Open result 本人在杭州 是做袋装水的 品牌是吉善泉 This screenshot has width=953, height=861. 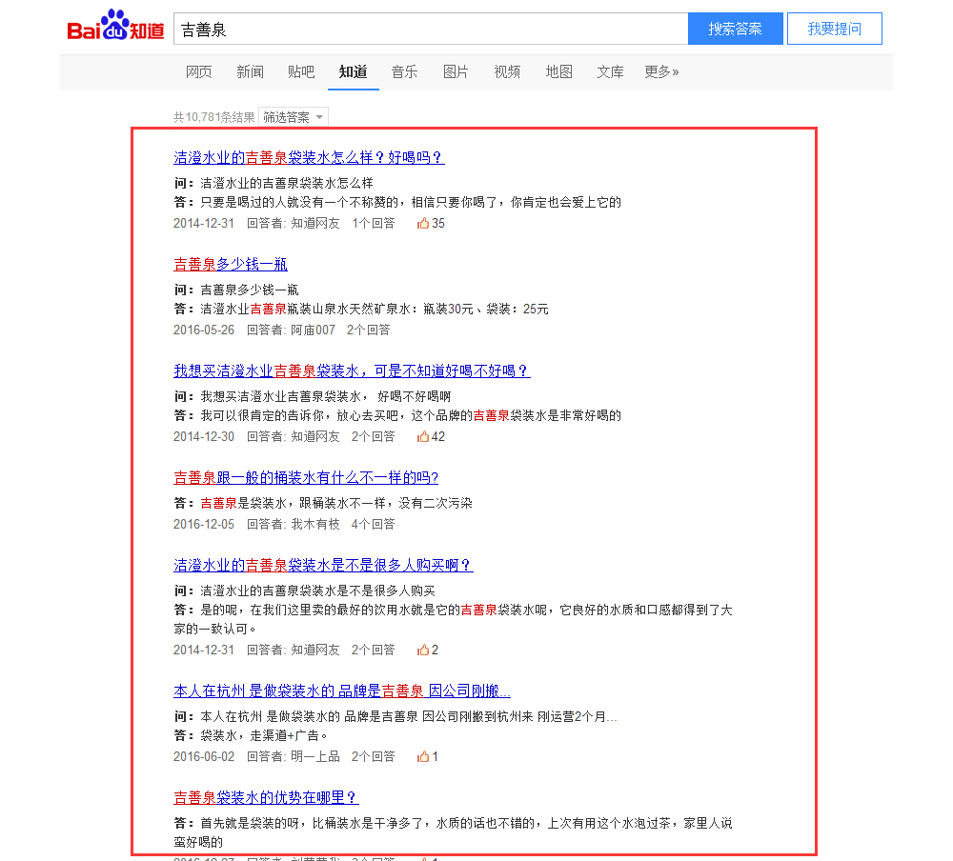pos(342,691)
